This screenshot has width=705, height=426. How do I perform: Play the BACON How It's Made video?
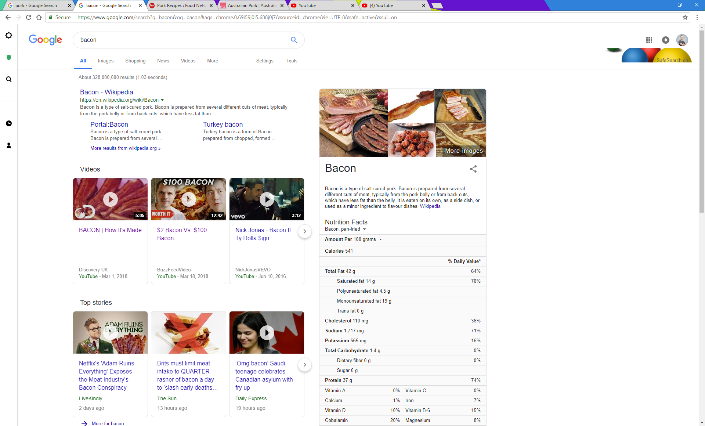110,199
